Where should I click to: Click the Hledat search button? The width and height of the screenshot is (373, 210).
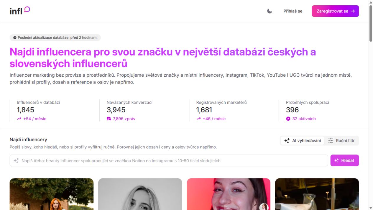345,160
